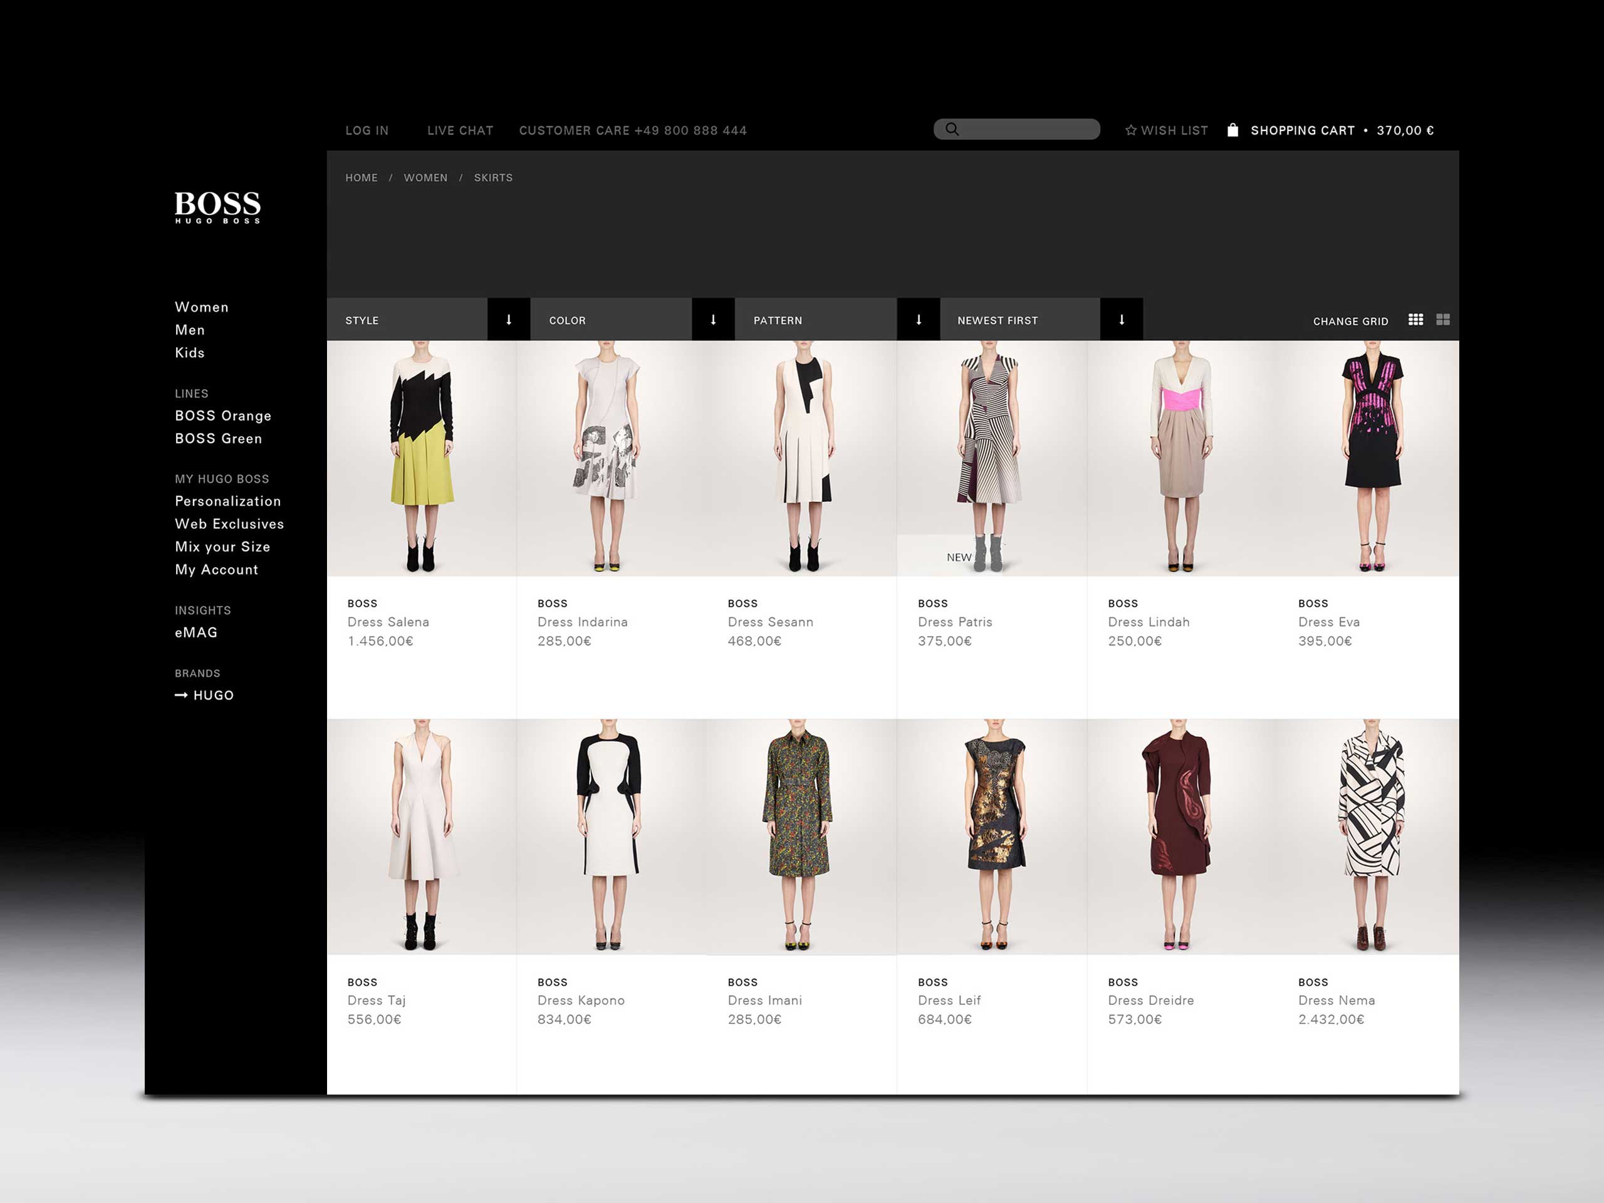
Task: Open the Shopping Cart text
Action: 1303,130
